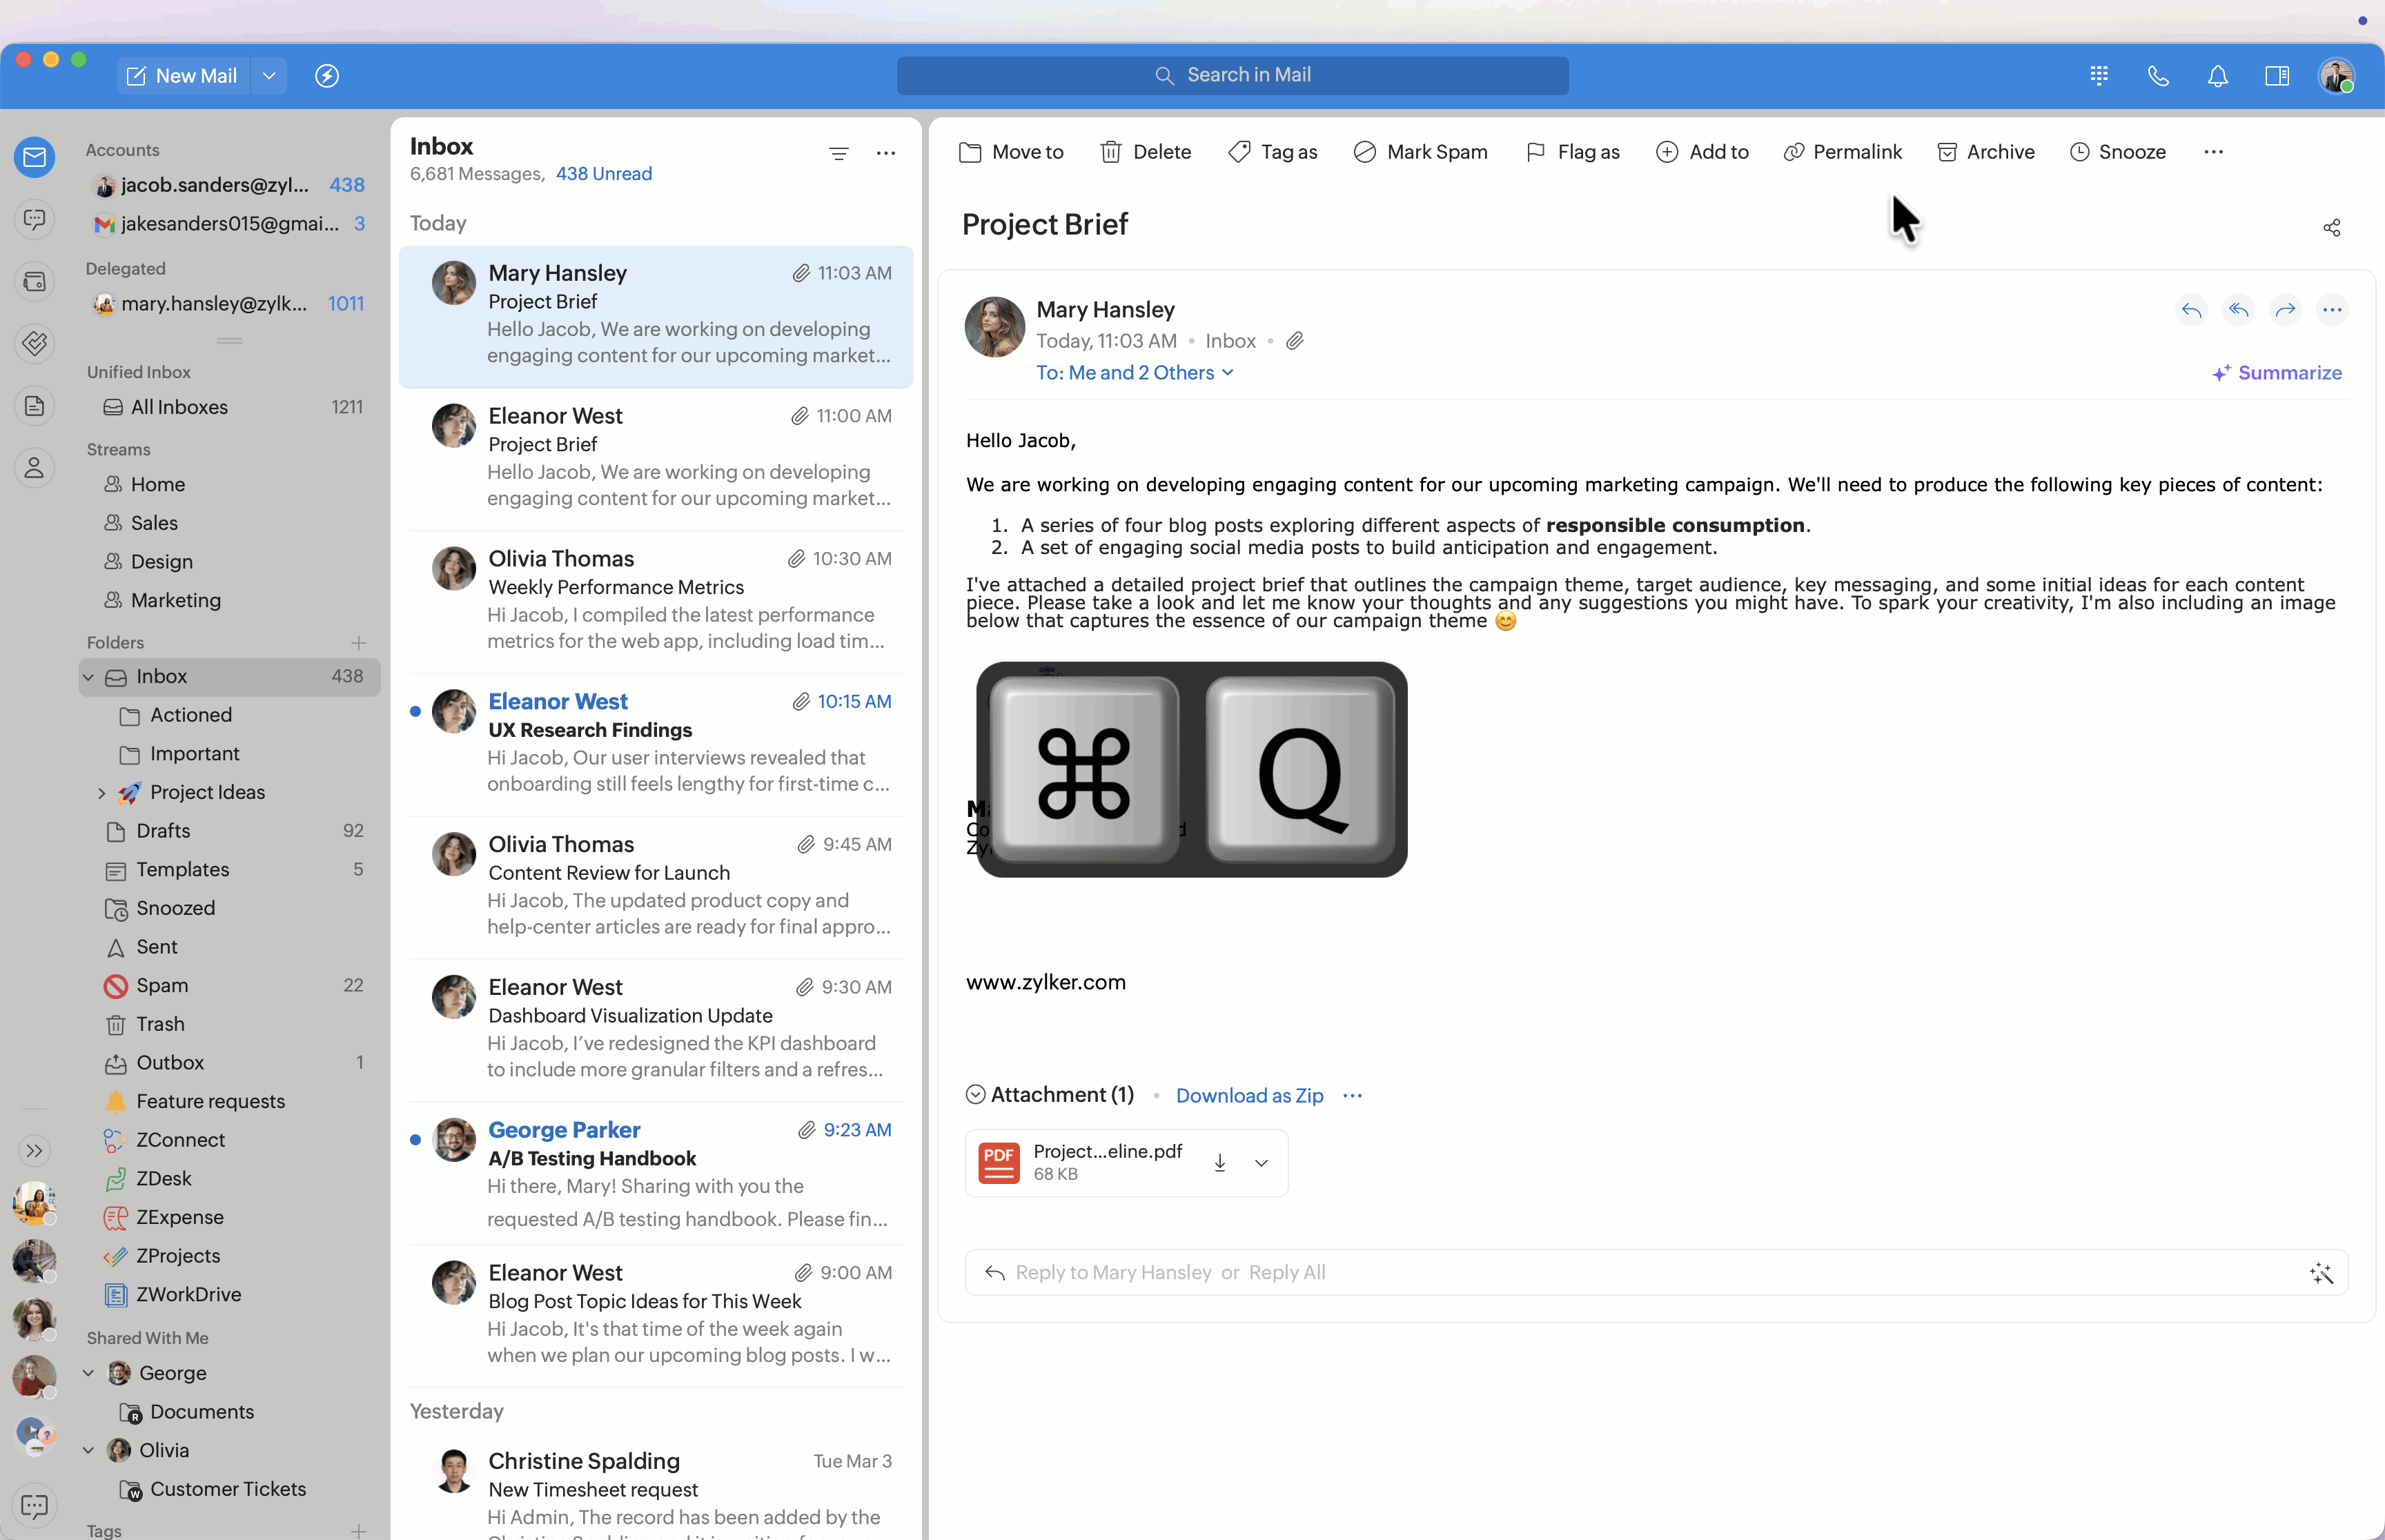The image size is (2385, 1540).
Task: Click the AI compose sparkle icon in reply box
Action: pyautogui.click(x=2321, y=1273)
